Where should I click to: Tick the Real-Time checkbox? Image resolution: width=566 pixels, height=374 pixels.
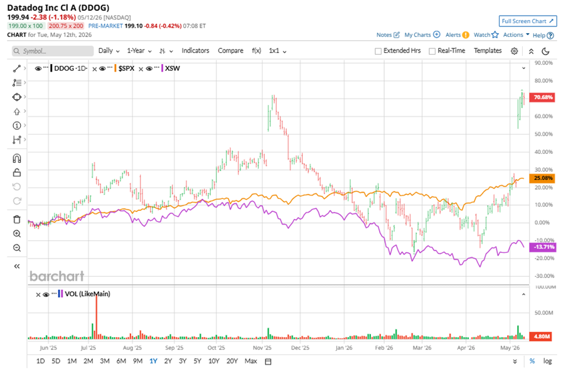432,51
